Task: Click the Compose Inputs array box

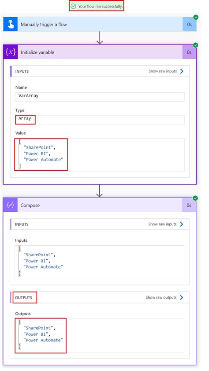Action: point(99,262)
